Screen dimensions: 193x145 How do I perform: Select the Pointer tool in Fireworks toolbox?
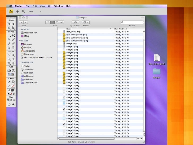pos(9,24)
